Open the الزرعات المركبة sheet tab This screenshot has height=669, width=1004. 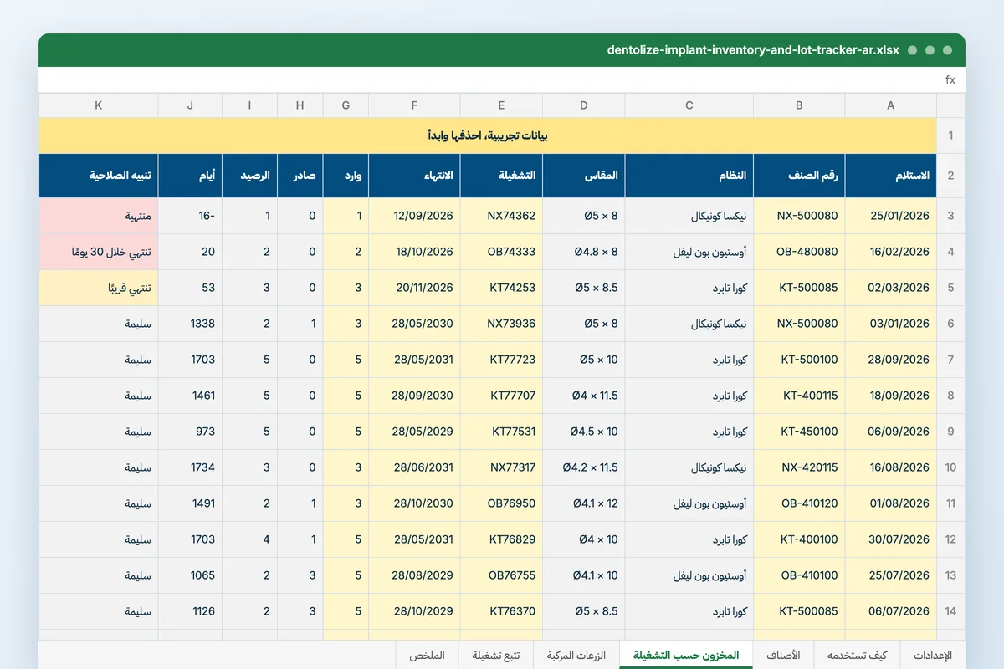pyautogui.click(x=576, y=656)
